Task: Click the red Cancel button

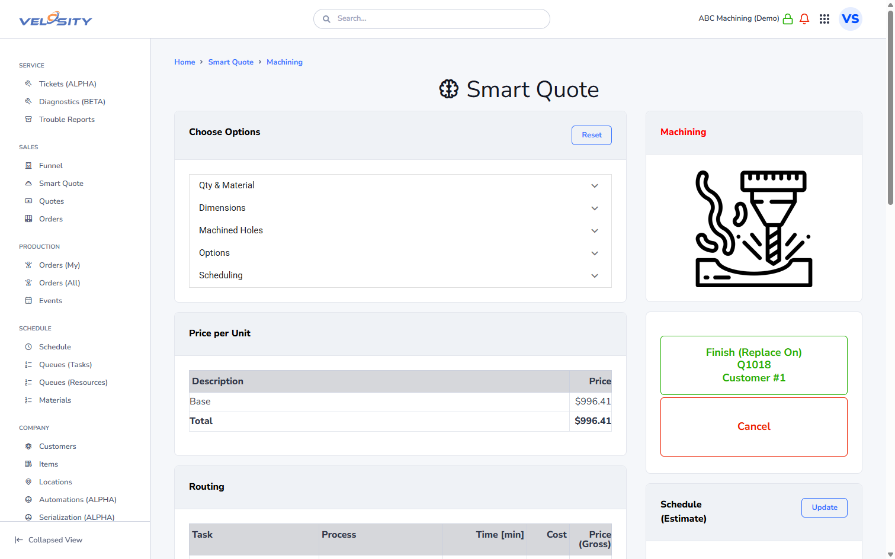Action: 754,427
